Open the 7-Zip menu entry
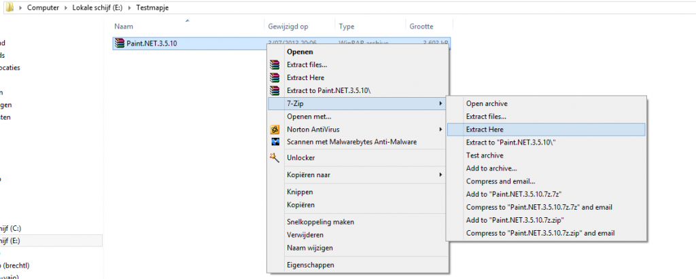 pos(358,103)
